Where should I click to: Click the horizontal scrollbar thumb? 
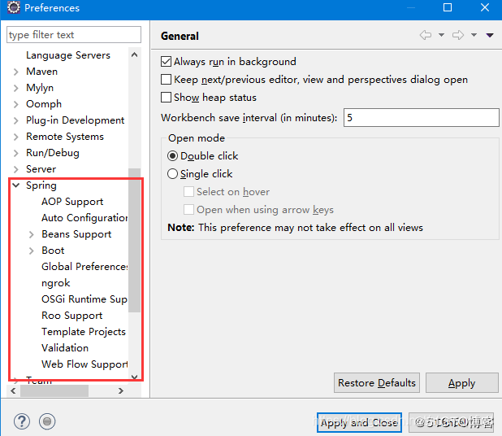pos(54,390)
